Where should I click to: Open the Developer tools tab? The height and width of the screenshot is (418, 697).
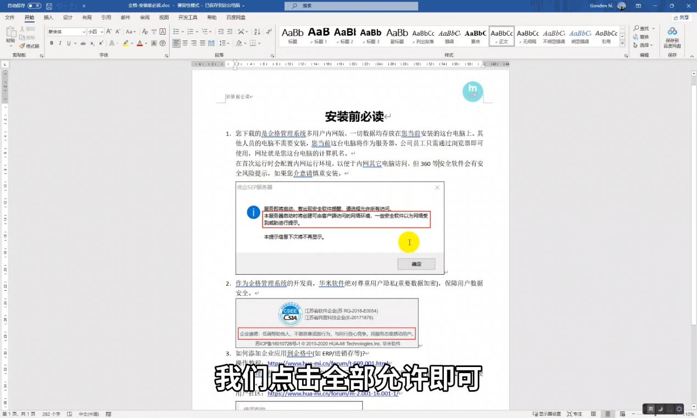pos(188,18)
